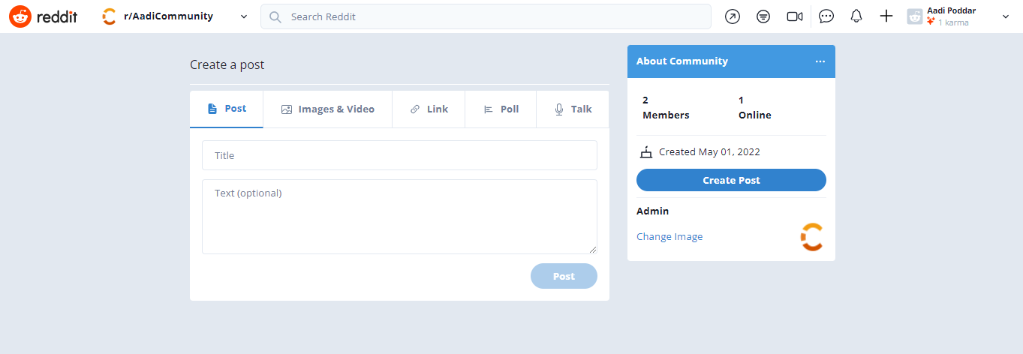
Task: Switch to the Poll tab
Action: (x=501, y=109)
